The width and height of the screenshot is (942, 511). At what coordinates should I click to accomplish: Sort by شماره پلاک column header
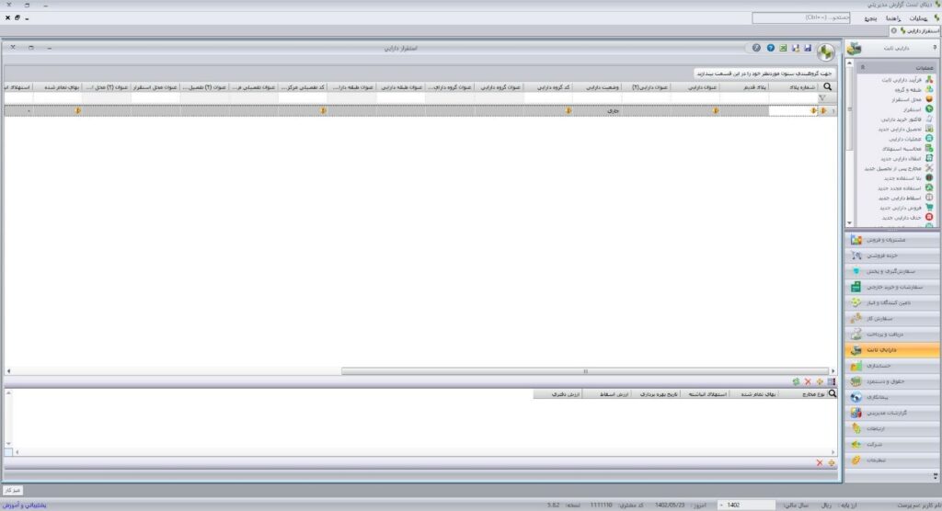(x=792, y=87)
